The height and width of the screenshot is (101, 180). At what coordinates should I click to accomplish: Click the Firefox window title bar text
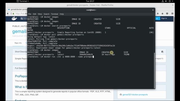[90, 5]
